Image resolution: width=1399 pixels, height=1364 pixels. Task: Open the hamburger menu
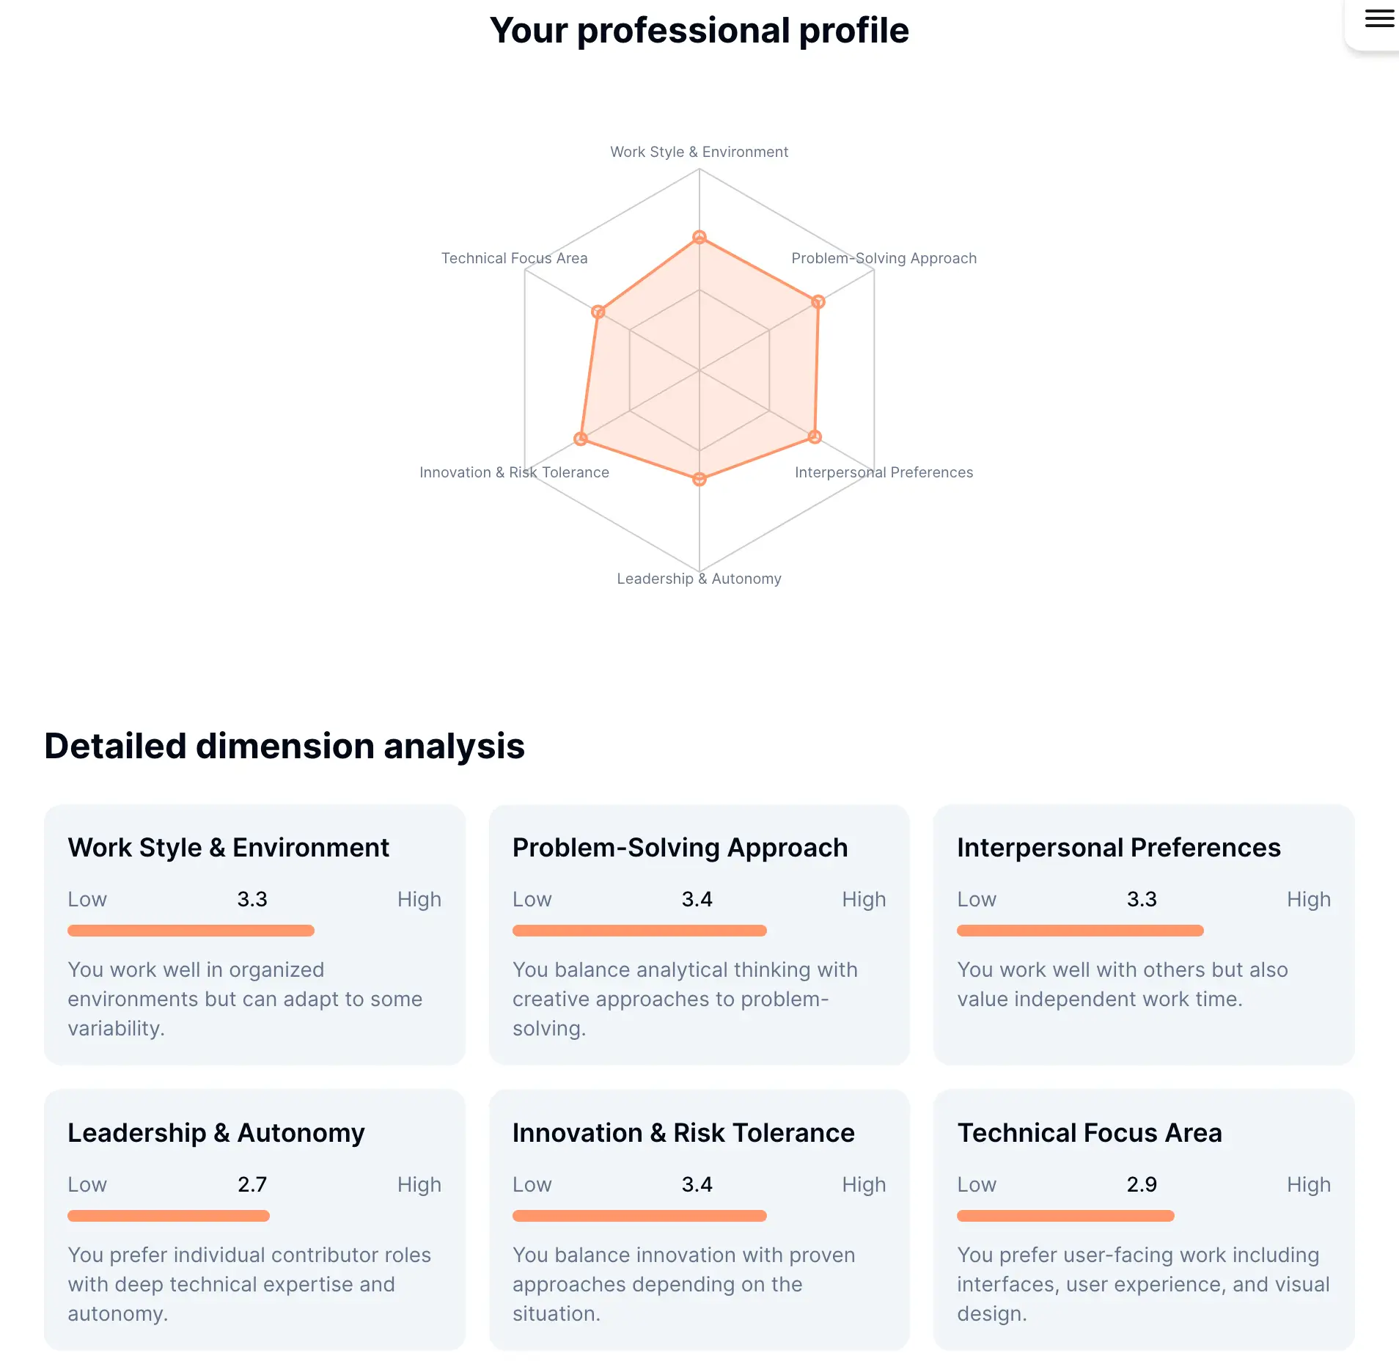tap(1378, 19)
